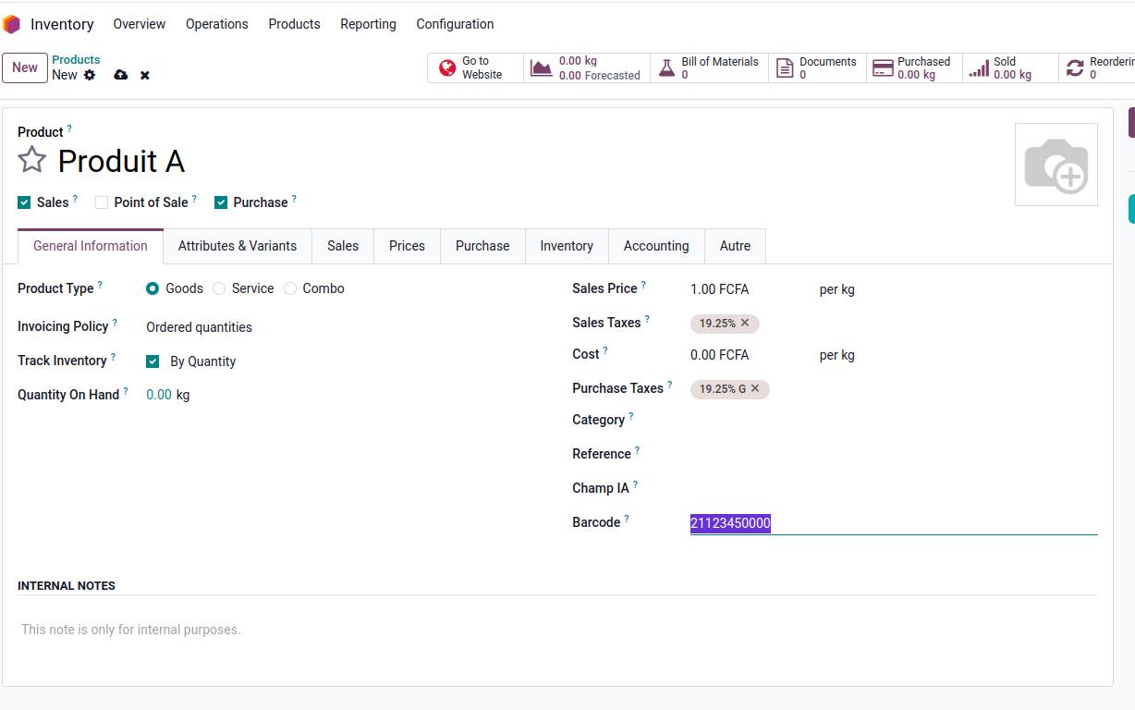Remove the 19.25% sales tax tag
Image resolution: width=1135 pixels, height=710 pixels.
point(745,323)
